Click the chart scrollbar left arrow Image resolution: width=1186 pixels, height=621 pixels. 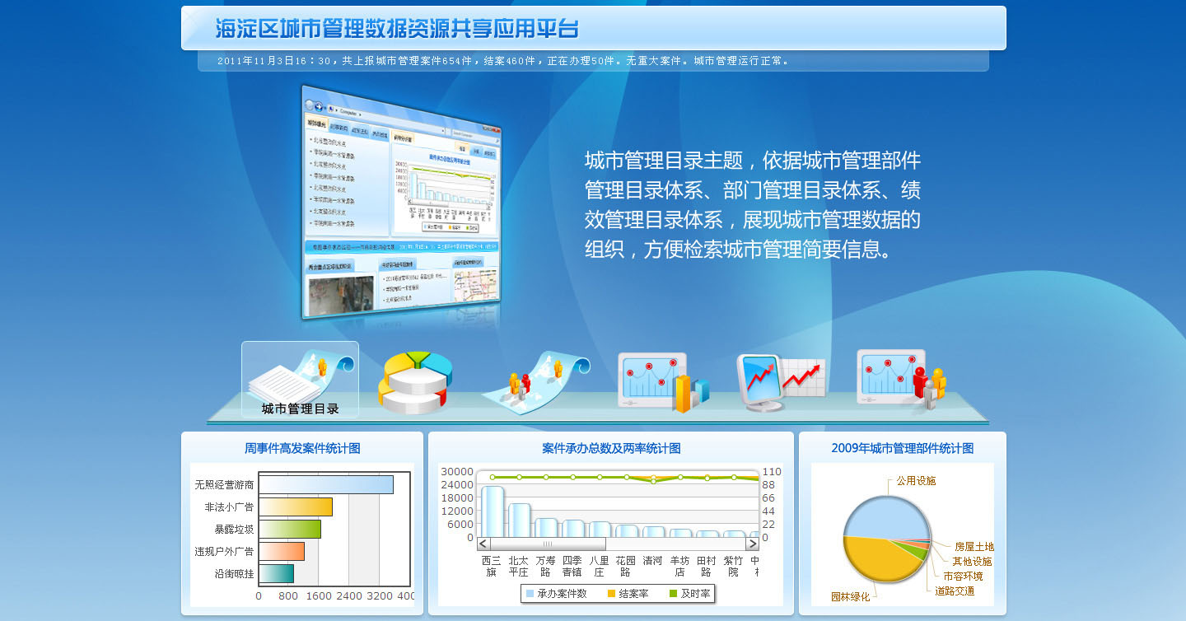[x=483, y=544]
